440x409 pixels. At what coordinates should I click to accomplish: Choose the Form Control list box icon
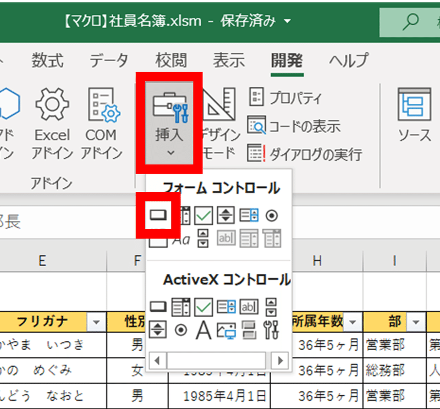[x=249, y=215]
